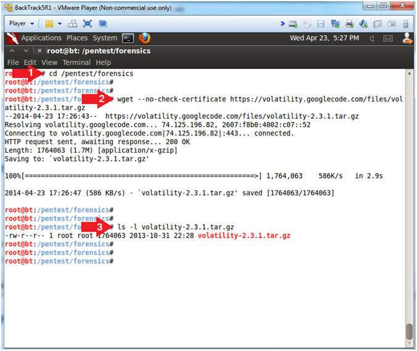417x351 pixels.
Task: Click the root@bt: /pentest/forensics title text
Action: point(99,50)
